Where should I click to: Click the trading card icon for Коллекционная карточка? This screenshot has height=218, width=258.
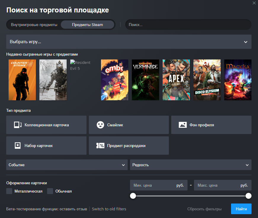18,125
